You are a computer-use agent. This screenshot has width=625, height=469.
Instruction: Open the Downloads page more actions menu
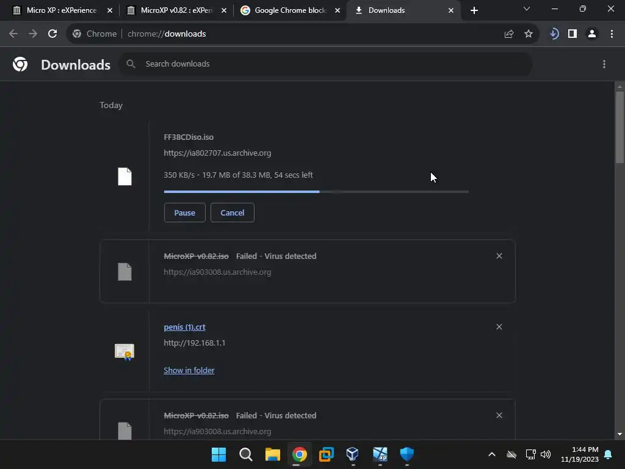point(604,64)
